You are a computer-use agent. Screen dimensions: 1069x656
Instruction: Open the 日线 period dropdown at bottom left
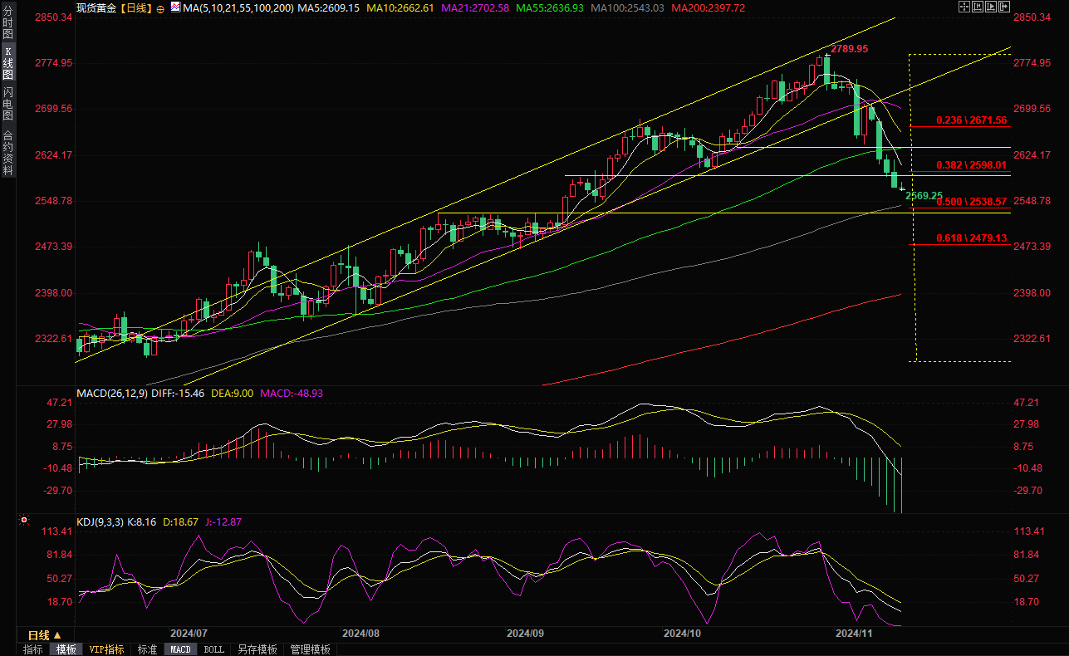coord(45,635)
